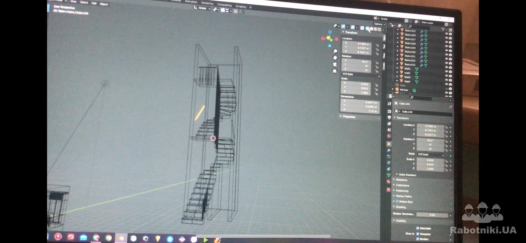The width and height of the screenshot is (526, 243).
Task: Open Output properties printer tab icon
Action: (389, 118)
